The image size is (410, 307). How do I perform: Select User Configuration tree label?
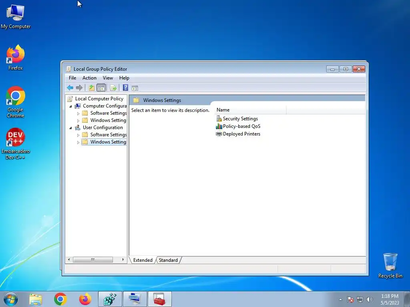tap(103, 128)
